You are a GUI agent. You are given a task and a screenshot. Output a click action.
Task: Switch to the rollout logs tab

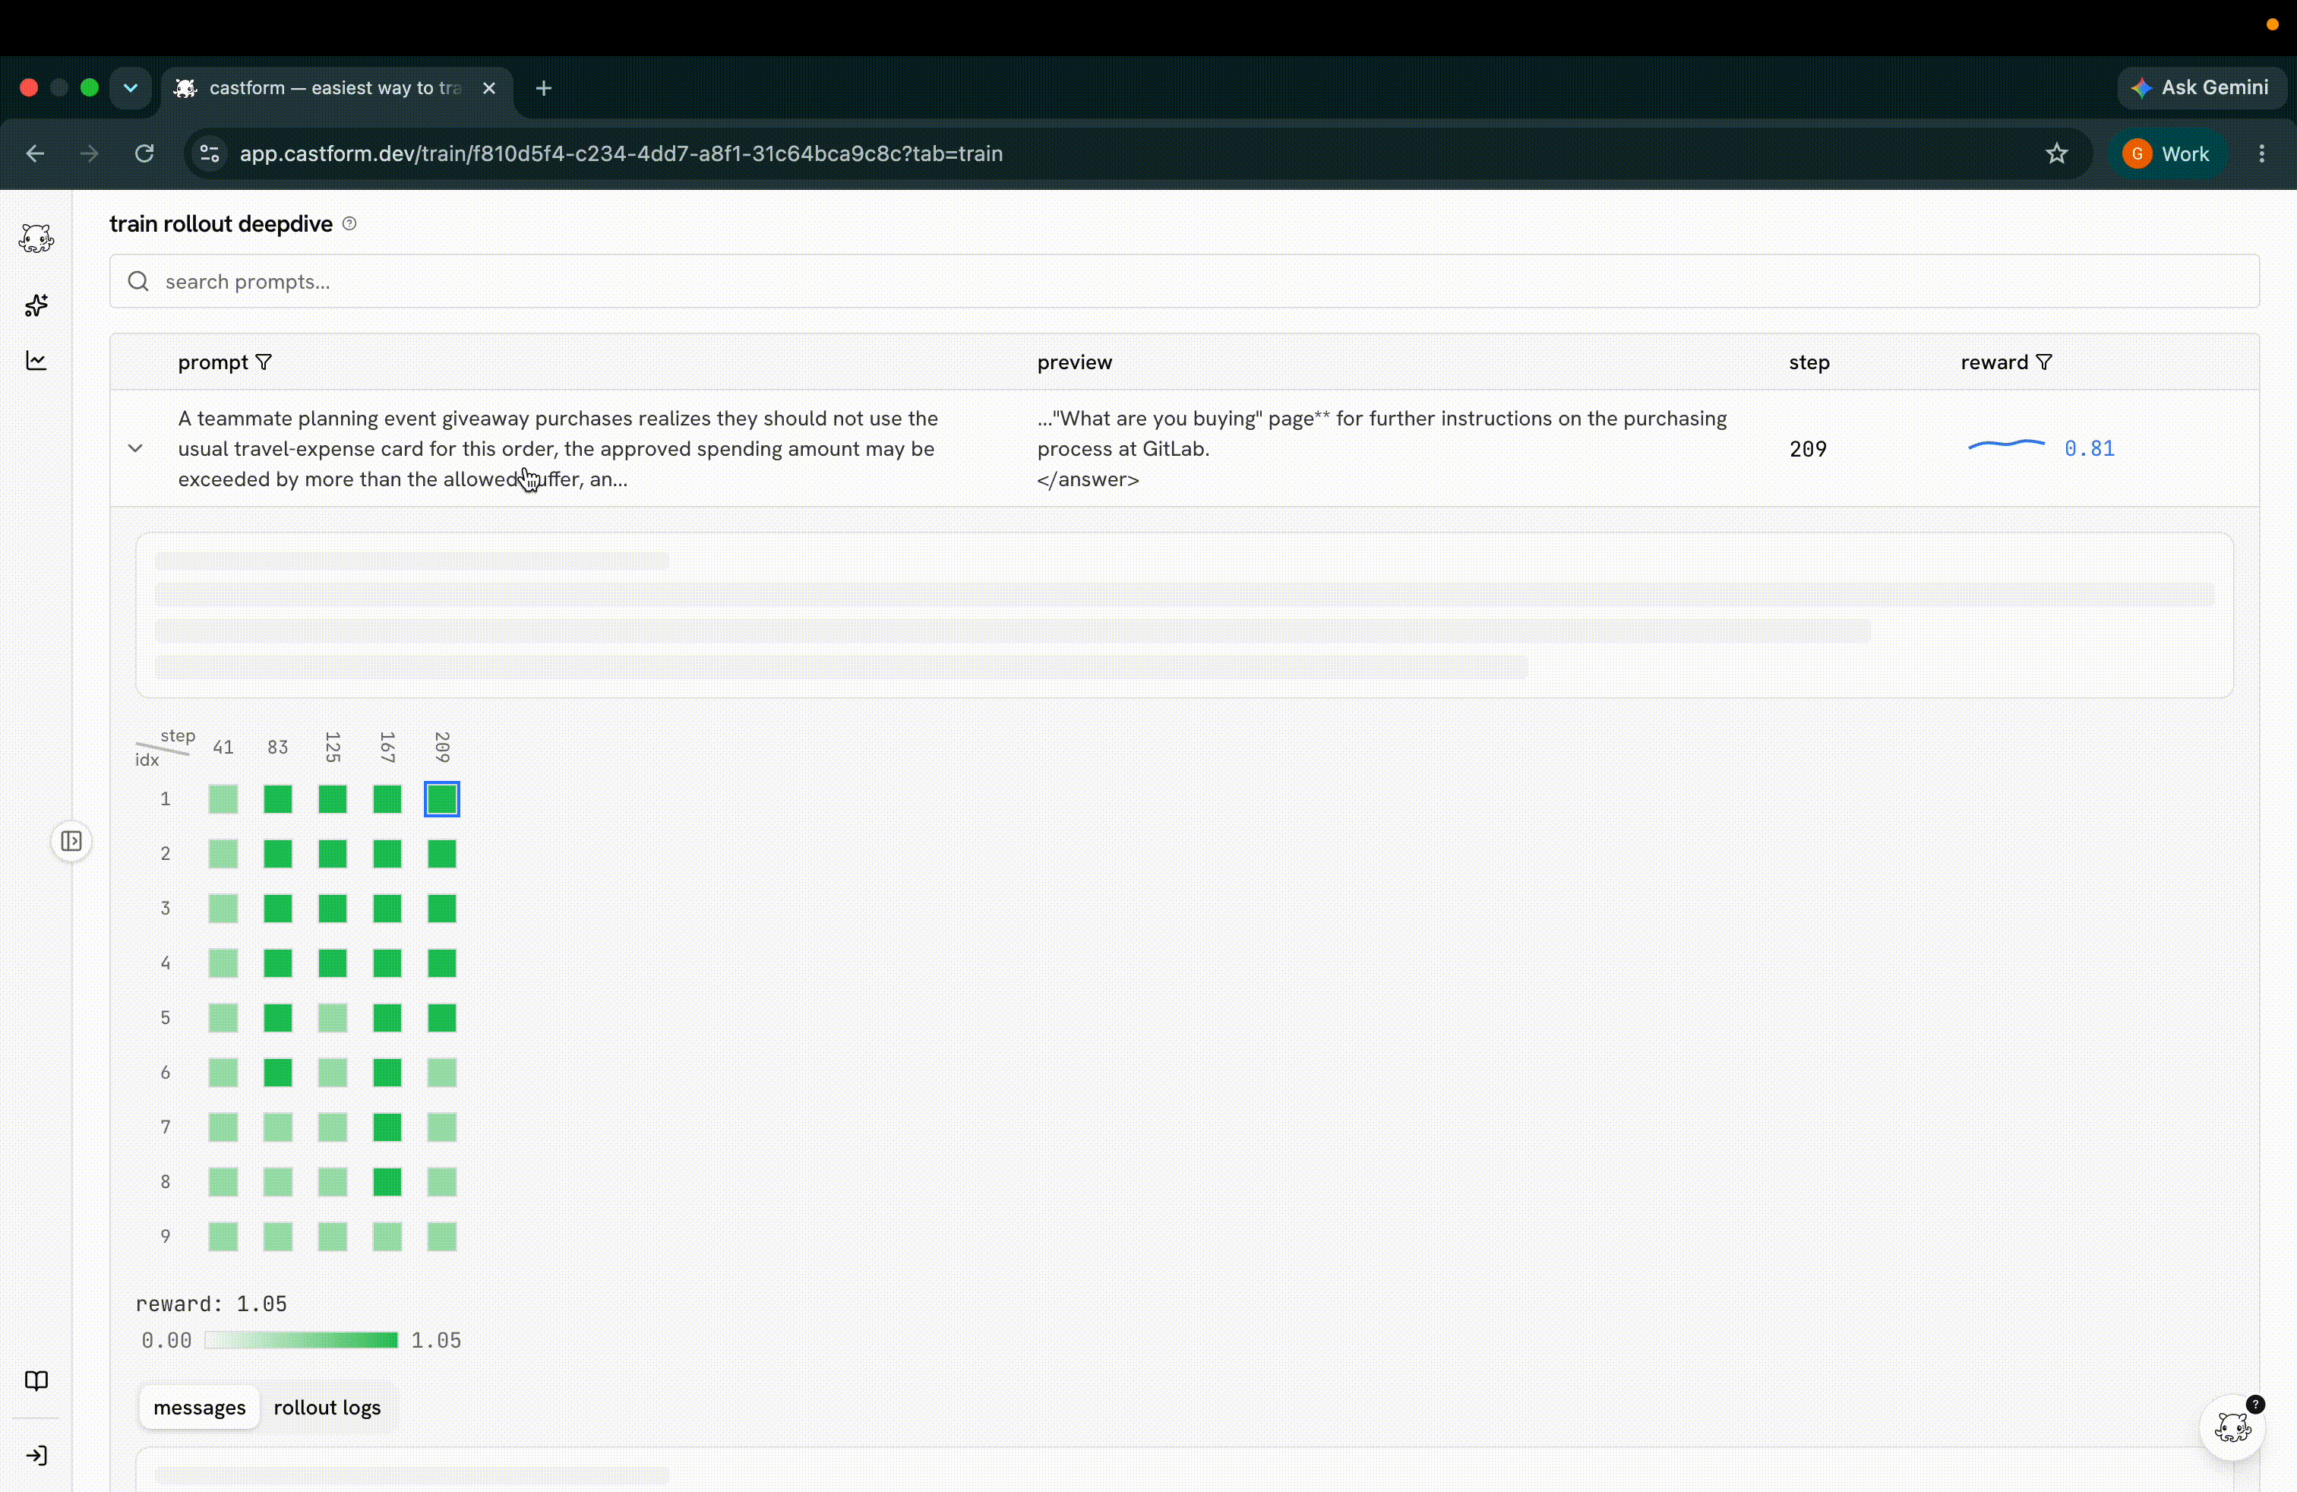pyautogui.click(x=327, y=1407)
